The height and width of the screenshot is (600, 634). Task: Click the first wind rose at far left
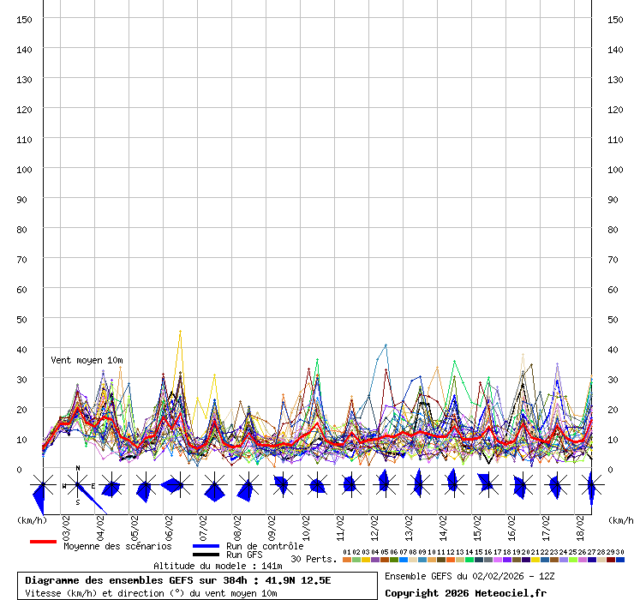pyautogui.click(x=43, y=486)
